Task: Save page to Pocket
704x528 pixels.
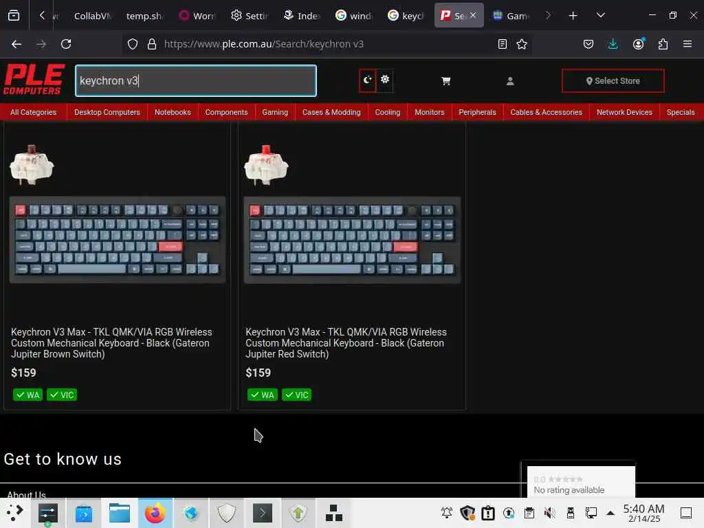Action: pyautogui.click(x=588, y=44)
